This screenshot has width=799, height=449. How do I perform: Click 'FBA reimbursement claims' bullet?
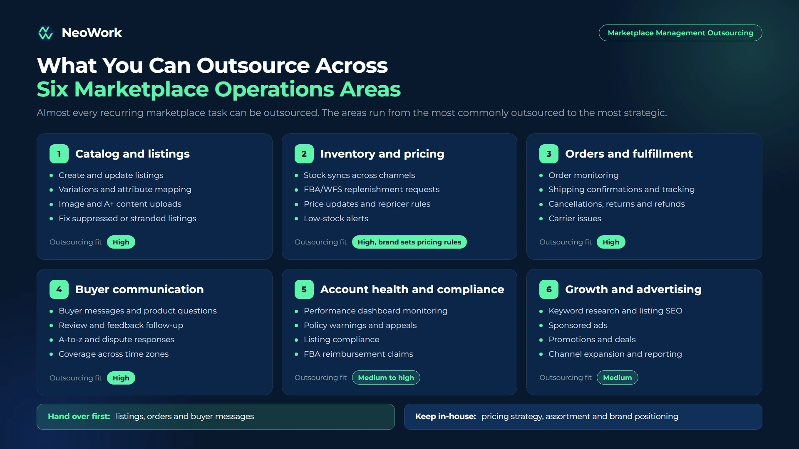358,354
